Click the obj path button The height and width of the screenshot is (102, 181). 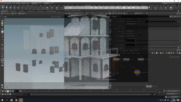coord(8,14)
